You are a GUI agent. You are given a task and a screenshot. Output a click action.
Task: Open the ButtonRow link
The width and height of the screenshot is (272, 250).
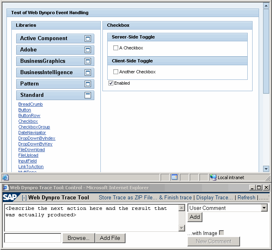click(29, 115)
